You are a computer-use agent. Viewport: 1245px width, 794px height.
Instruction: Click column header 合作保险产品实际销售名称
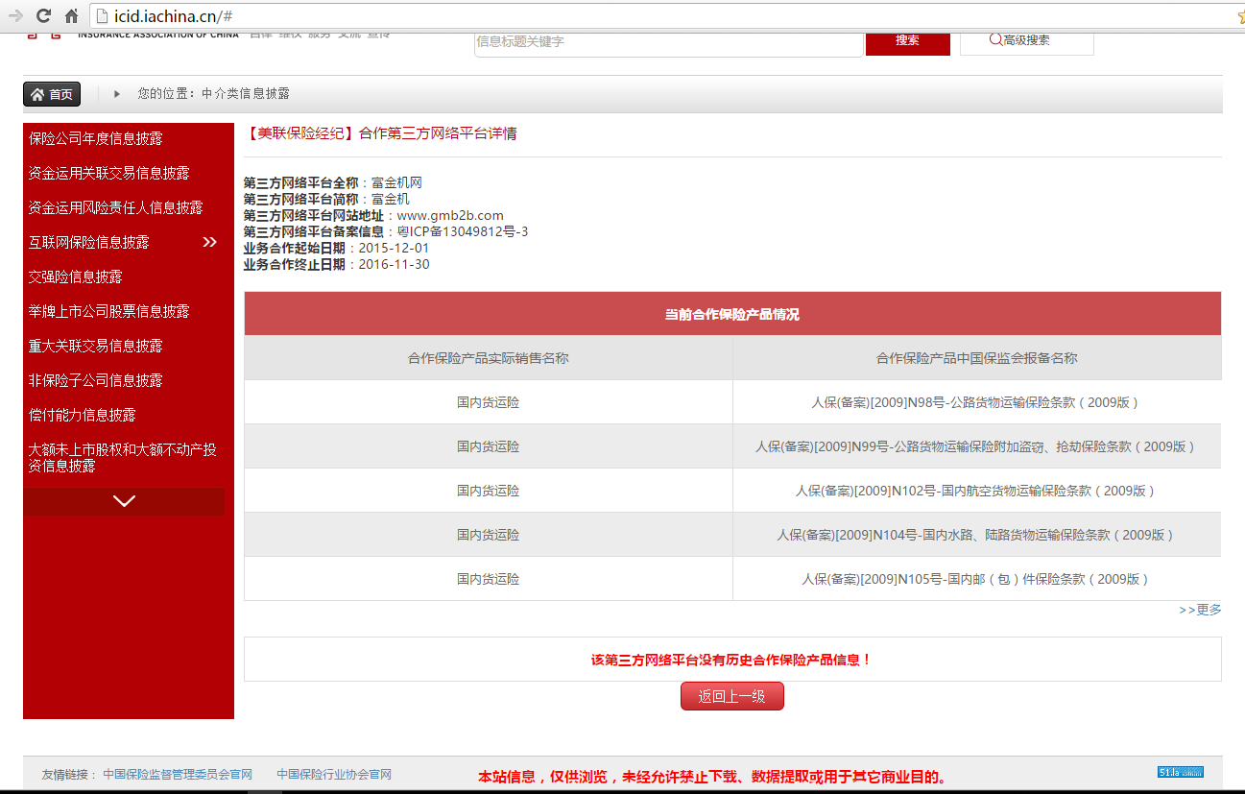[489, 358]
